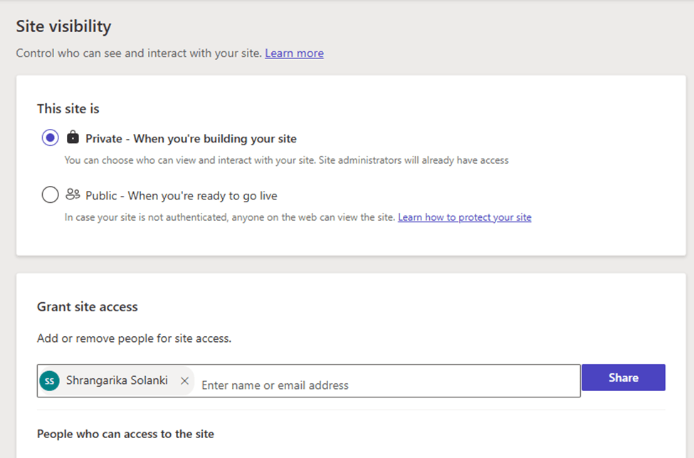Viewport: 694px width, 458px height.
Task: Click "Add or remove people for site access" text
Action: 134,338
